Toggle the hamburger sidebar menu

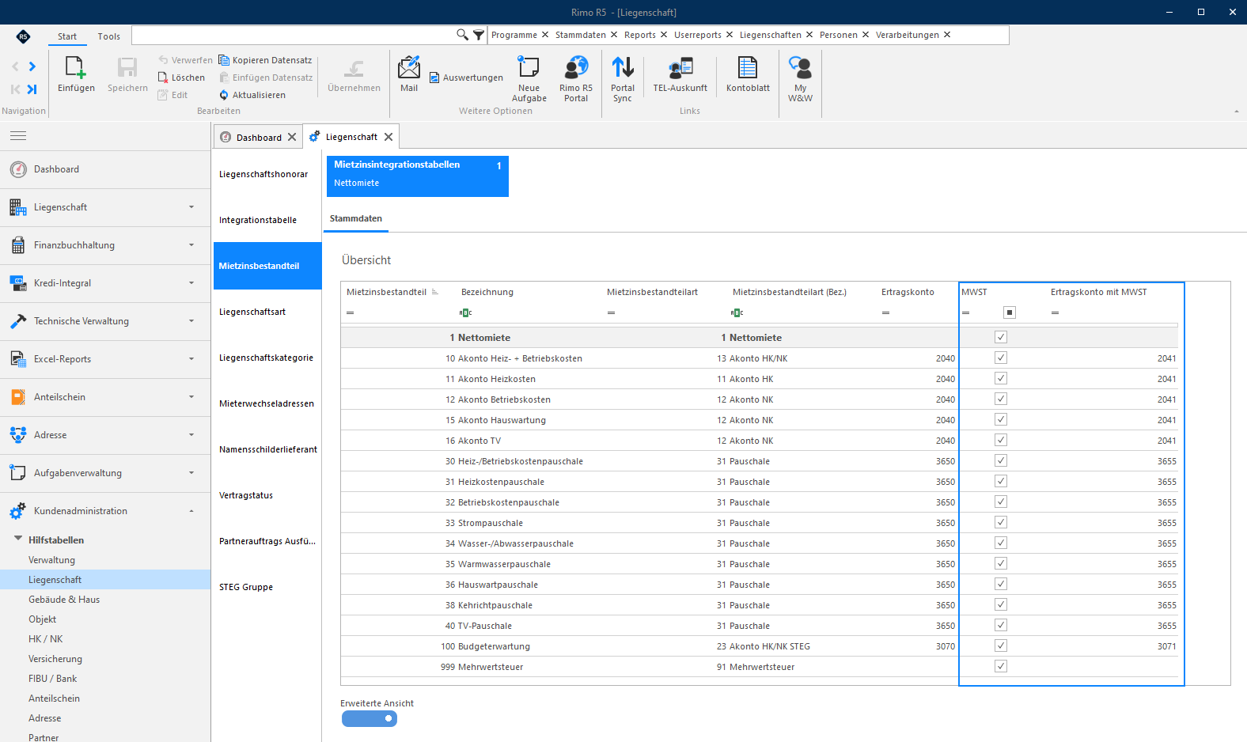[18, 136]
